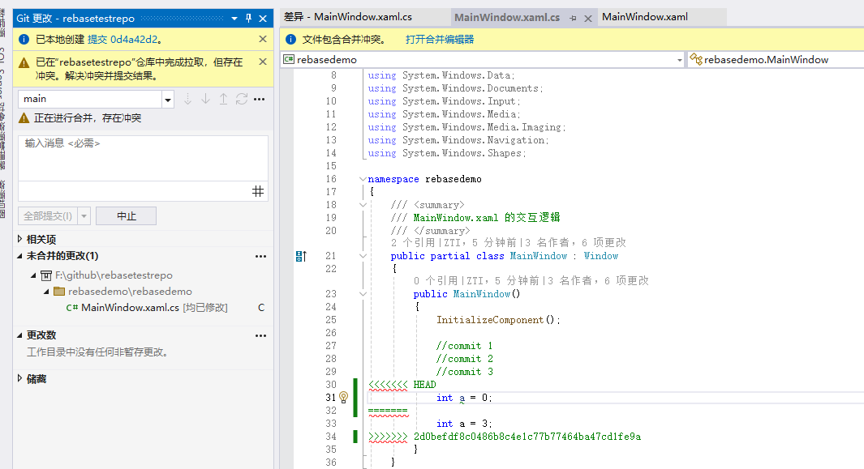The width and height of the screenshot is (864, 469).
Task: Click on the InitializeComponent(); line
Action: click(498, 320)
